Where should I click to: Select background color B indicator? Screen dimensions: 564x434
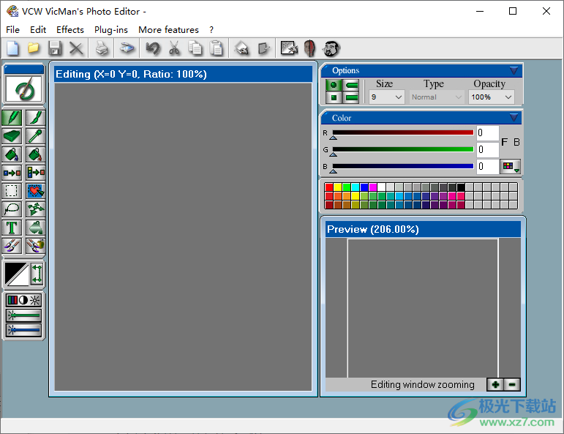516,142
